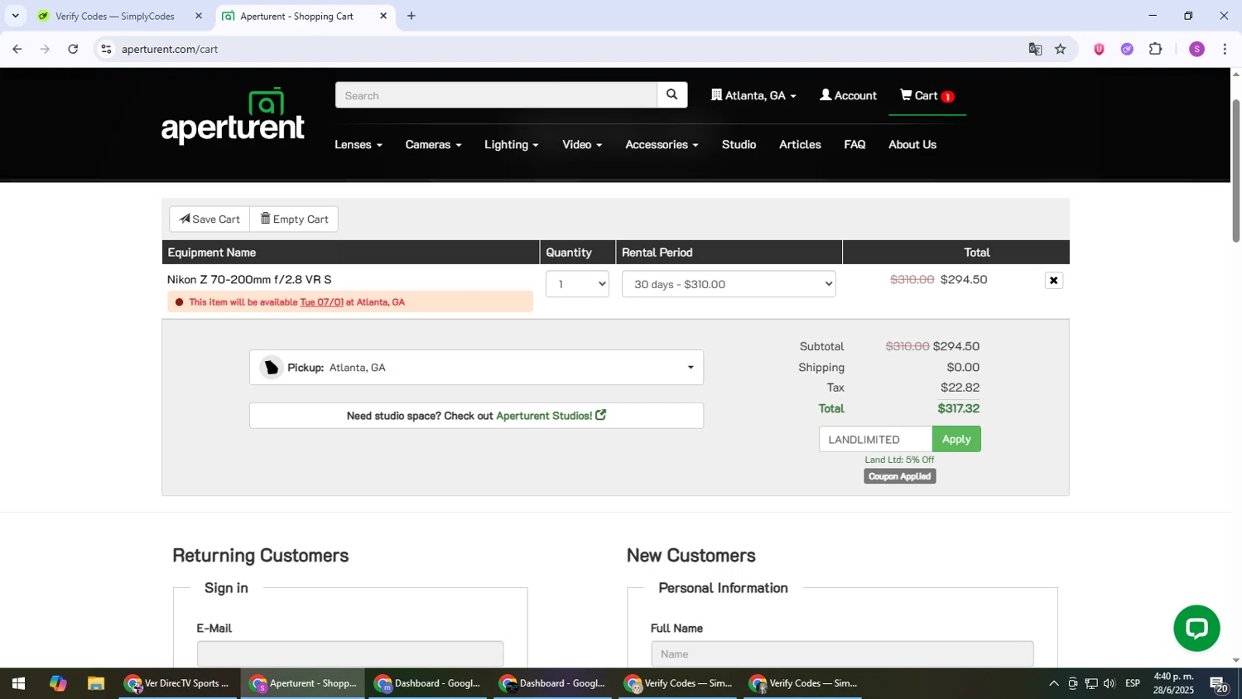The width and height of the screenshot is (1242, 699).
Task: Show hidden system tray icons
Action: [1053, 684]
